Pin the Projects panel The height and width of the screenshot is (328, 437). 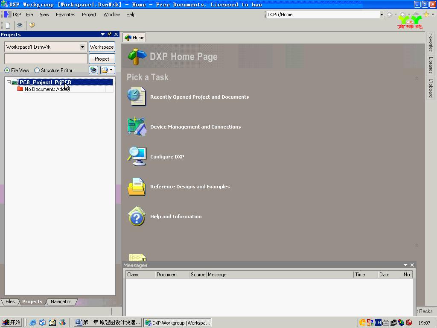[x=110, y=34]
